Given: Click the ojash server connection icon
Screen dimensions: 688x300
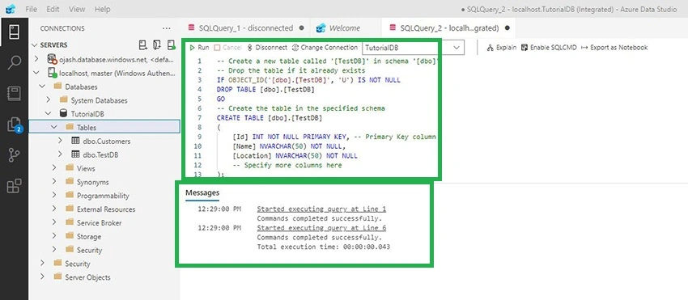Looking at the screenshot, I should coord(53,59).
